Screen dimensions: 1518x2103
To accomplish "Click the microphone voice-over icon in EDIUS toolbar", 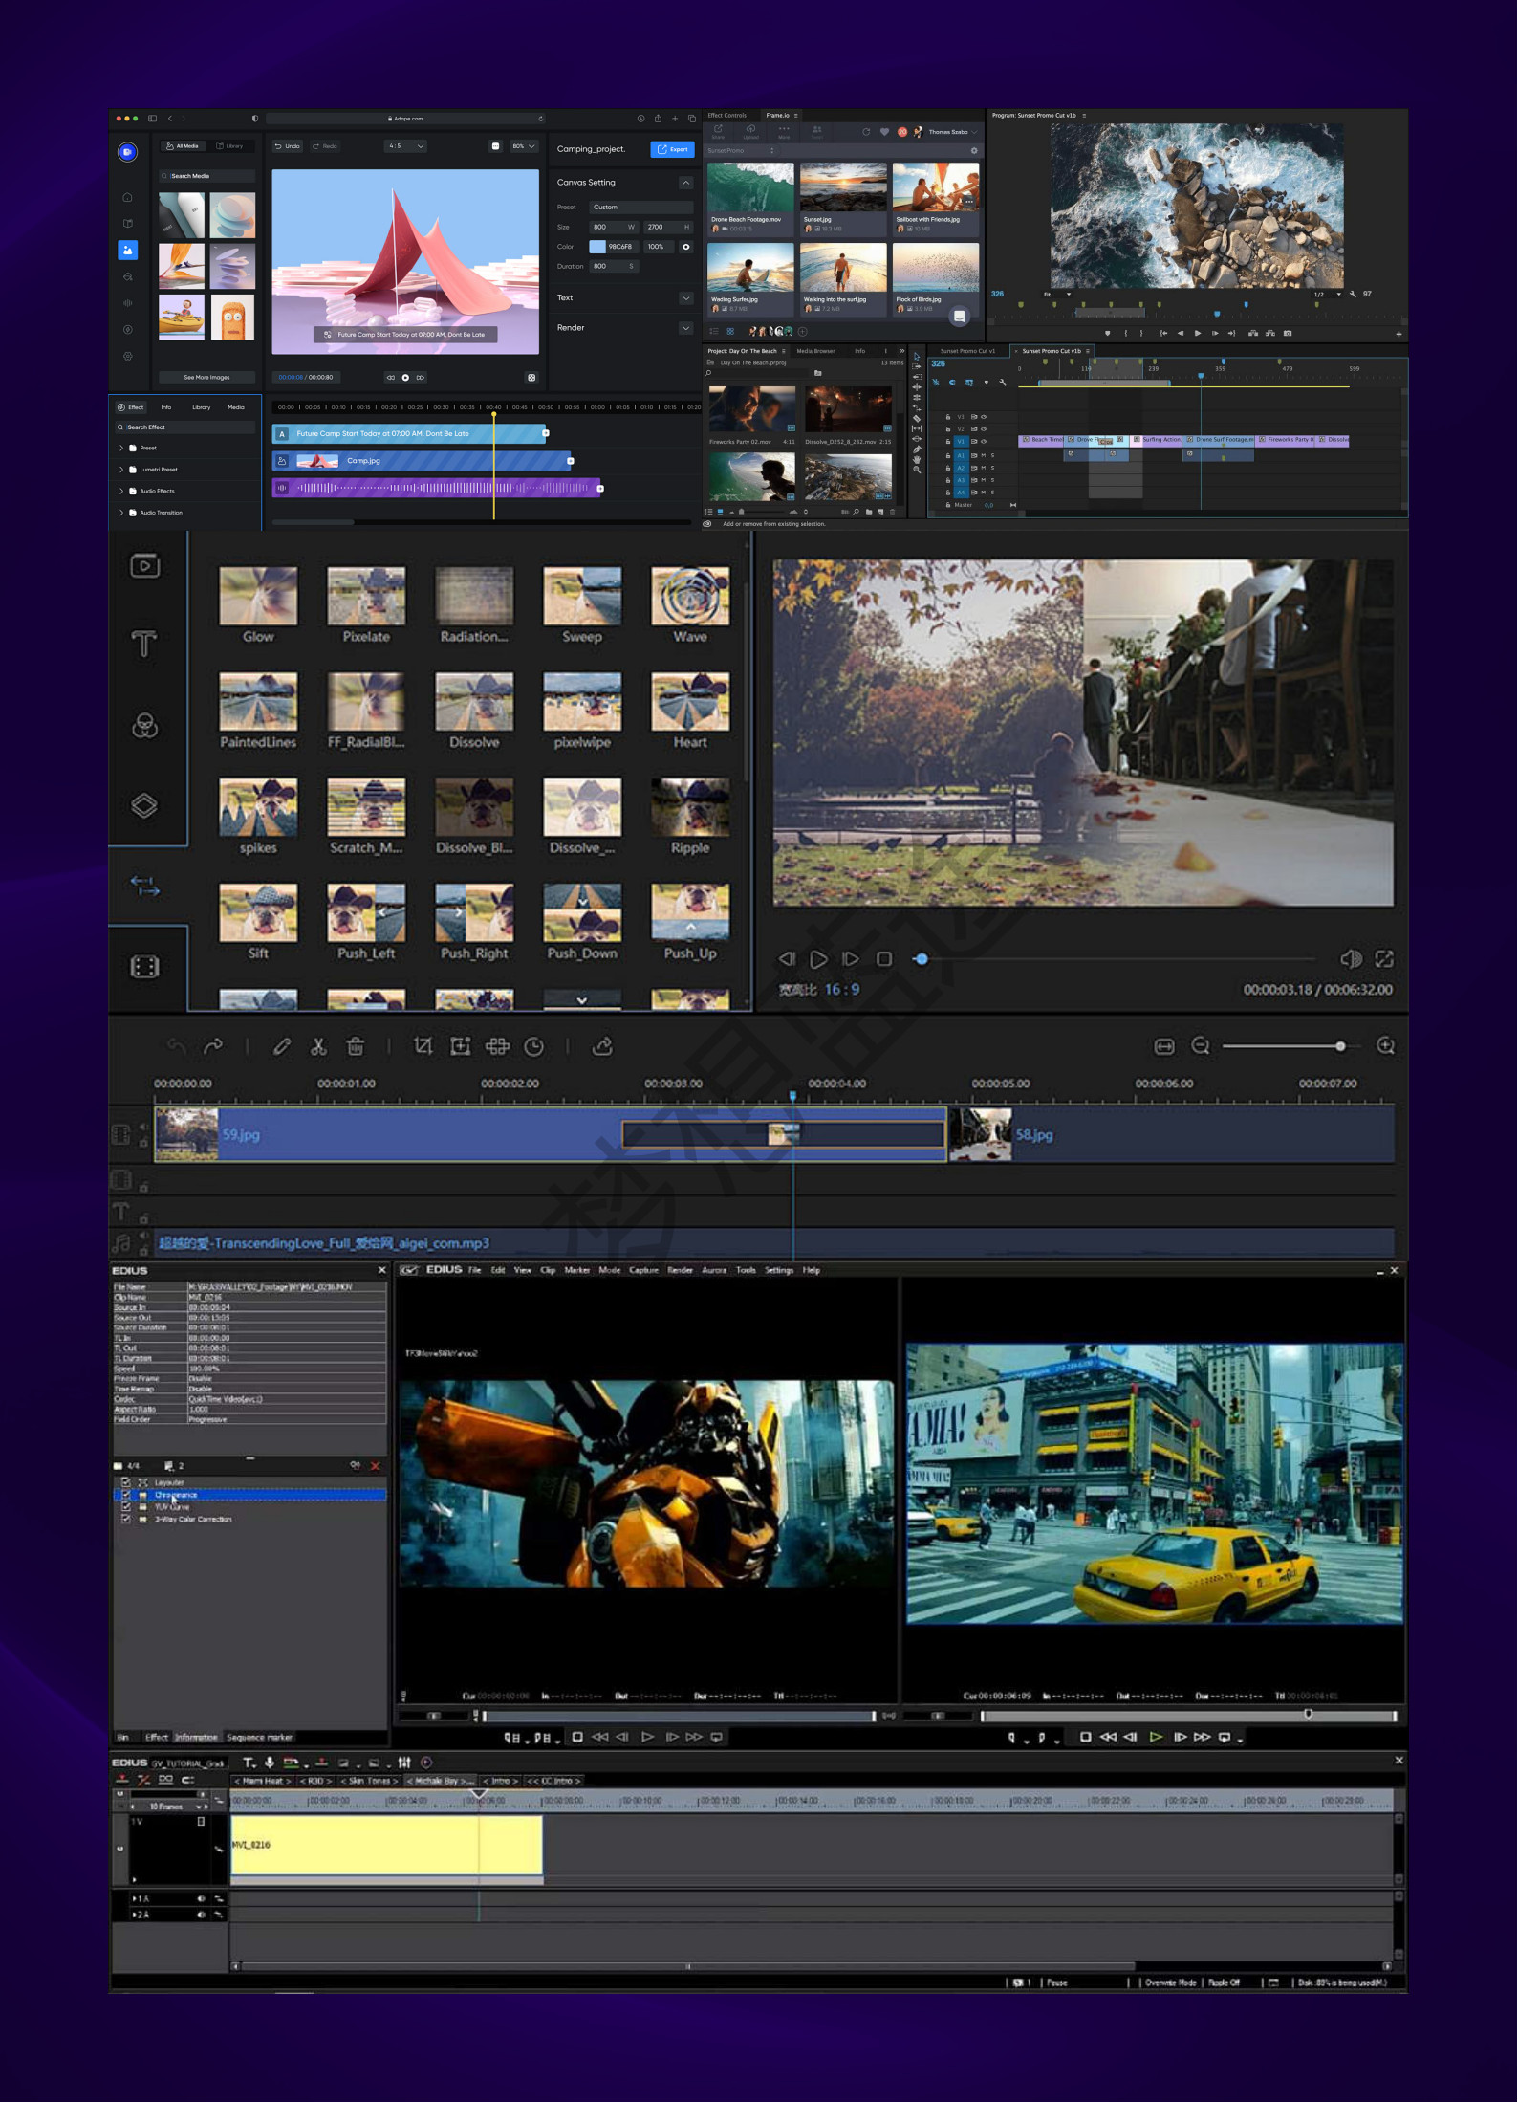I will (270, 1763).
